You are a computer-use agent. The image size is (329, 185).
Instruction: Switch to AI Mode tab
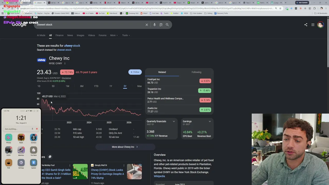41,35
